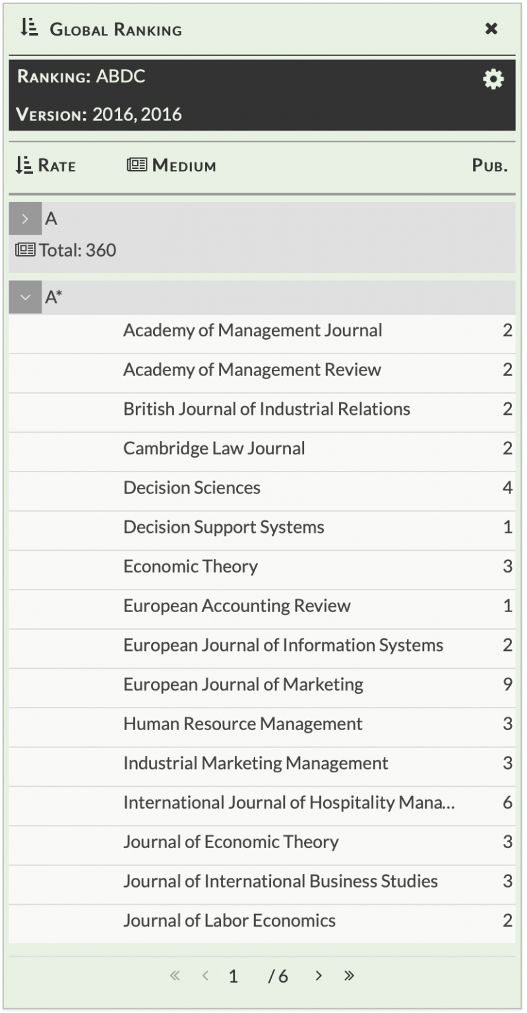Select the Academy of Management Journal row
Image resolution: width=527 pixels, height=1013 pixels.
point(253,330)
